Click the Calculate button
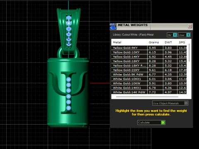The height and width of the screenshot is (149, 199). tap(151, 123)
